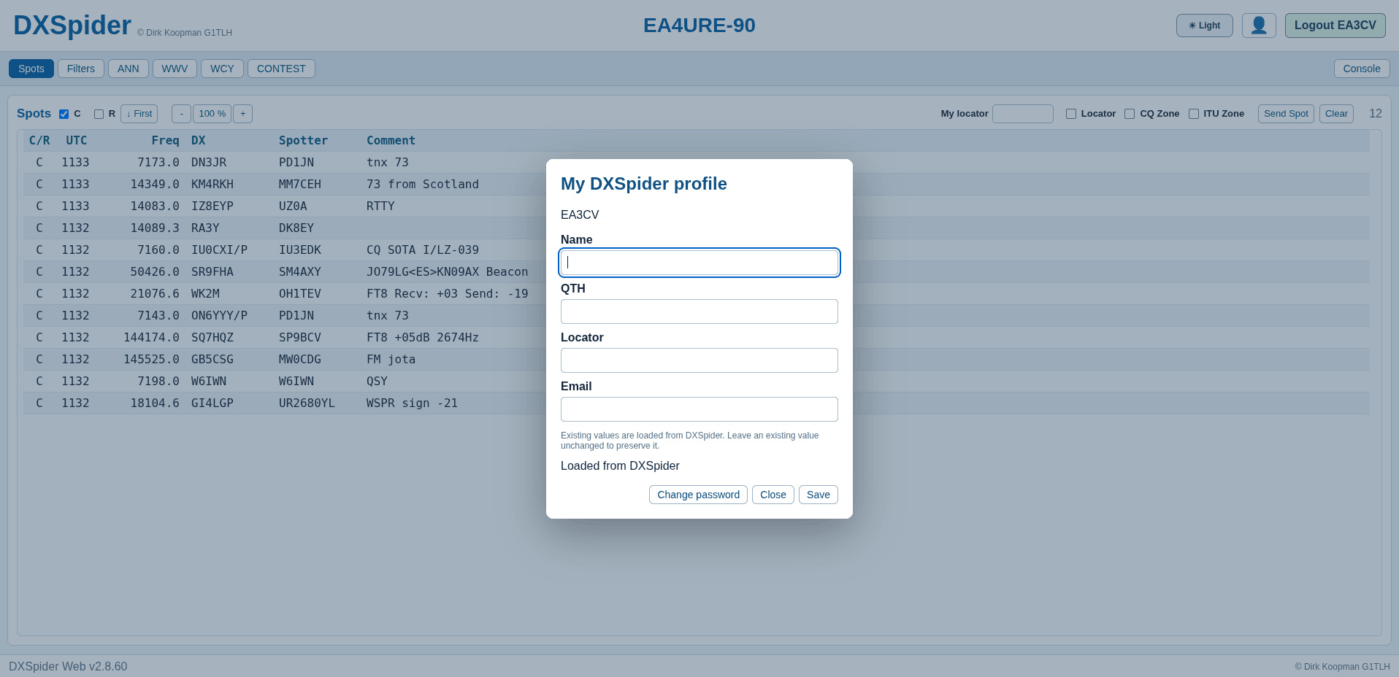This screenshot has width=1399, height=677.
Task: Open the Console view
Action: pyautogui.click(x=1362, y=69)
